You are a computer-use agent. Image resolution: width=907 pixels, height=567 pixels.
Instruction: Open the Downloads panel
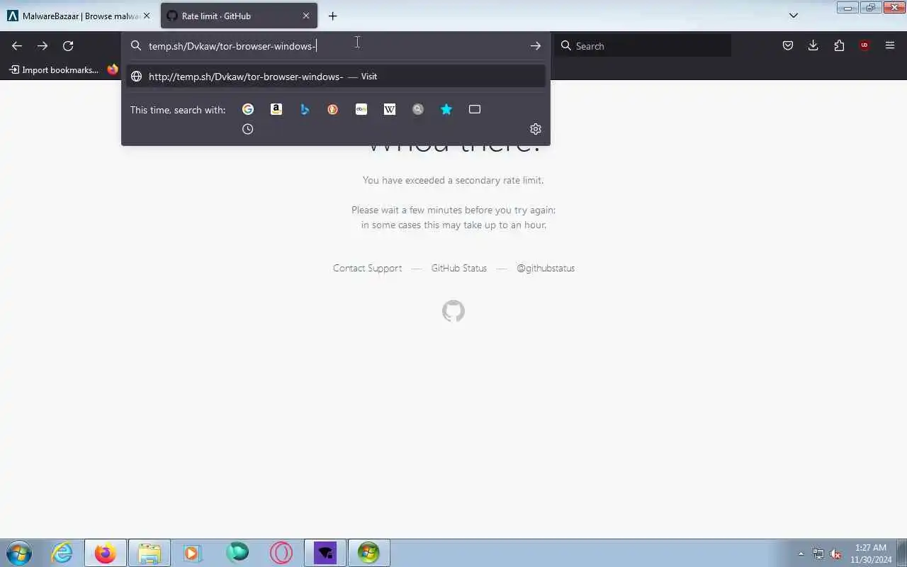pos(813,45)
